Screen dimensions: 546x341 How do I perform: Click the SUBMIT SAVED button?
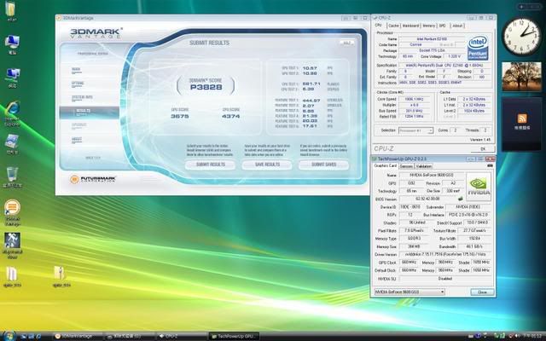pyautogui.click(x=323, y=165)
